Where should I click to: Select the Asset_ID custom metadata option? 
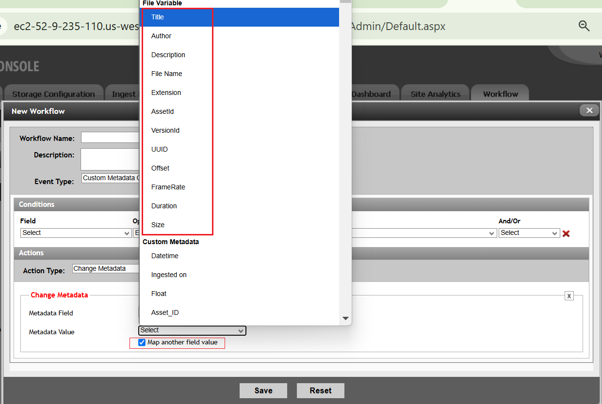coord(165,312)
